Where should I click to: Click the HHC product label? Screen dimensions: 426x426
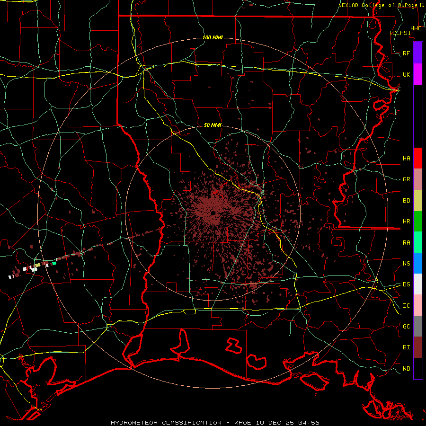[x=416, y=28]
